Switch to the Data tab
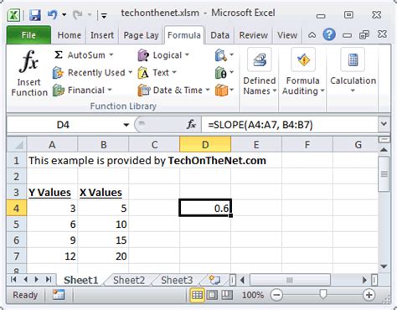397x310 pixels. tap(219, 35)
